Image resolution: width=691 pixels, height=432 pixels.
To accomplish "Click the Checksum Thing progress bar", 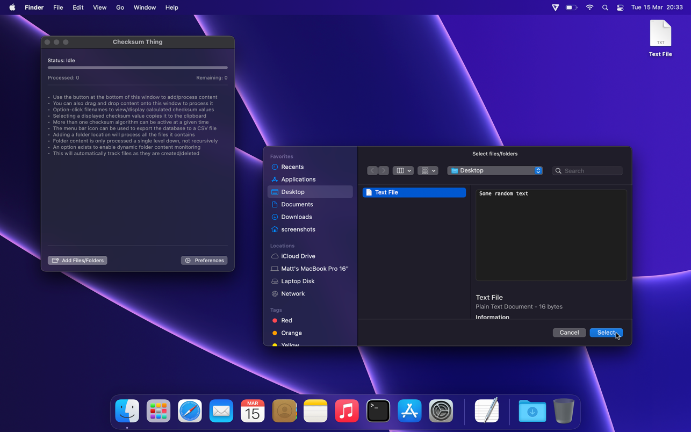I will pyautogui.click(x=138, y=68).
